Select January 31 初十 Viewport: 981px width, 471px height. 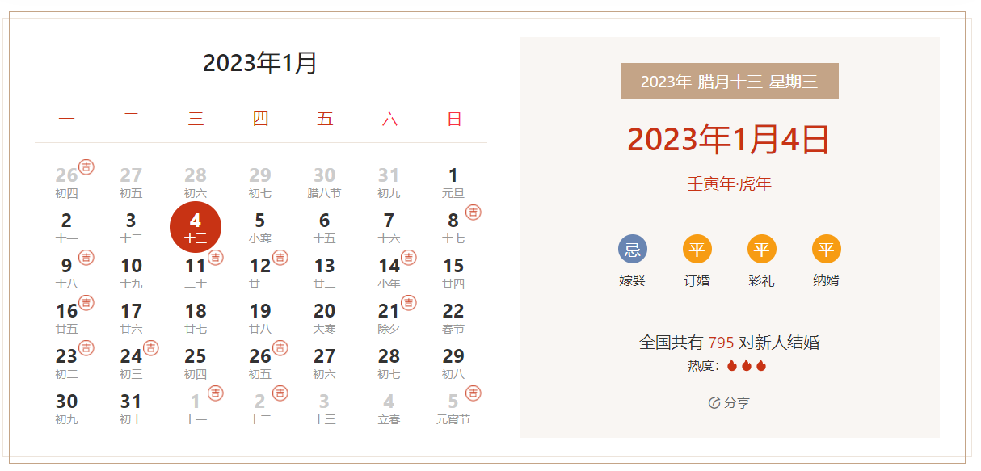tap(131, 409)
